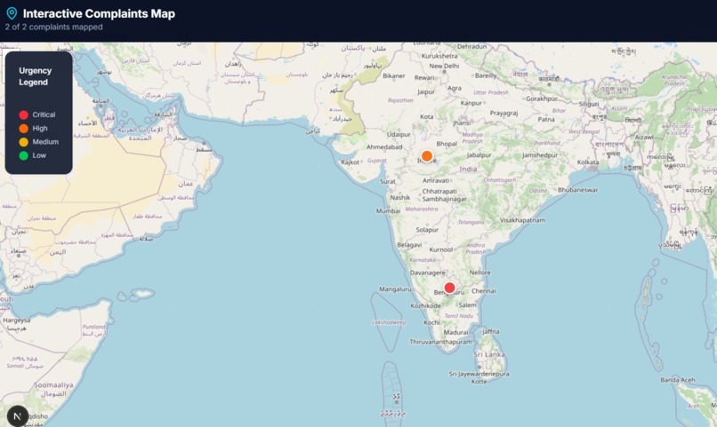Click the 'Banda Aceh' city label
The width and height of the screenshot is (717, 427).
(677, 380)
